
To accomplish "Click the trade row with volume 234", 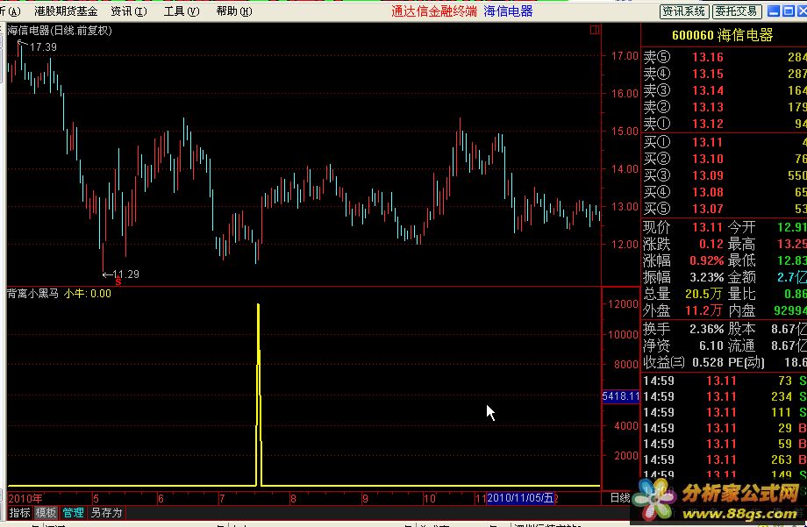I will 725,396.
